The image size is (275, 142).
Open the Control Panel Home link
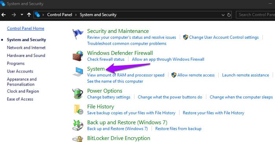coord(26,29)
